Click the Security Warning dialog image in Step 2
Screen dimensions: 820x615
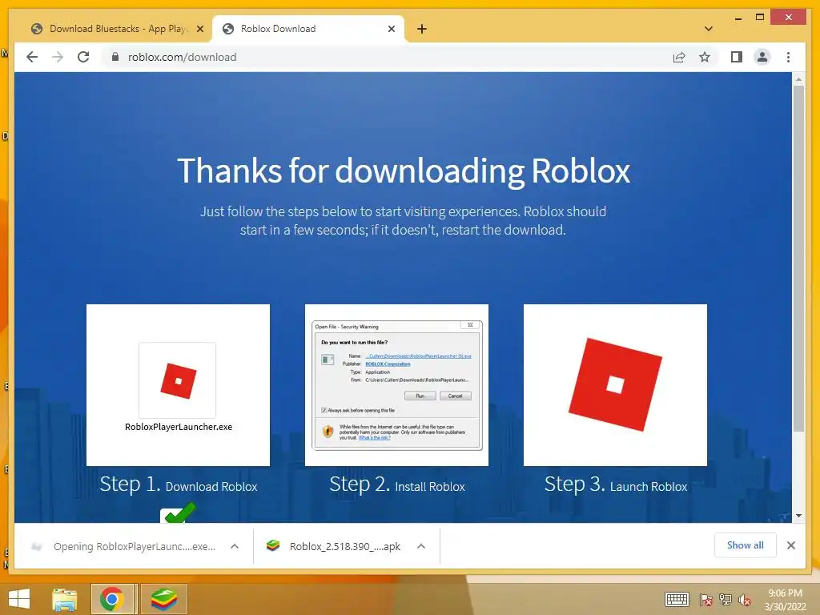pos(397,385)
